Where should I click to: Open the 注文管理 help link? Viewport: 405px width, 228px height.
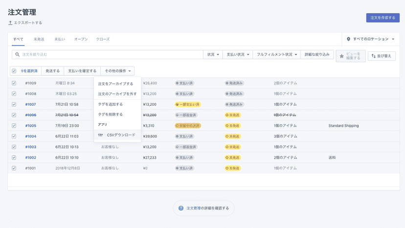pos(194,208)
